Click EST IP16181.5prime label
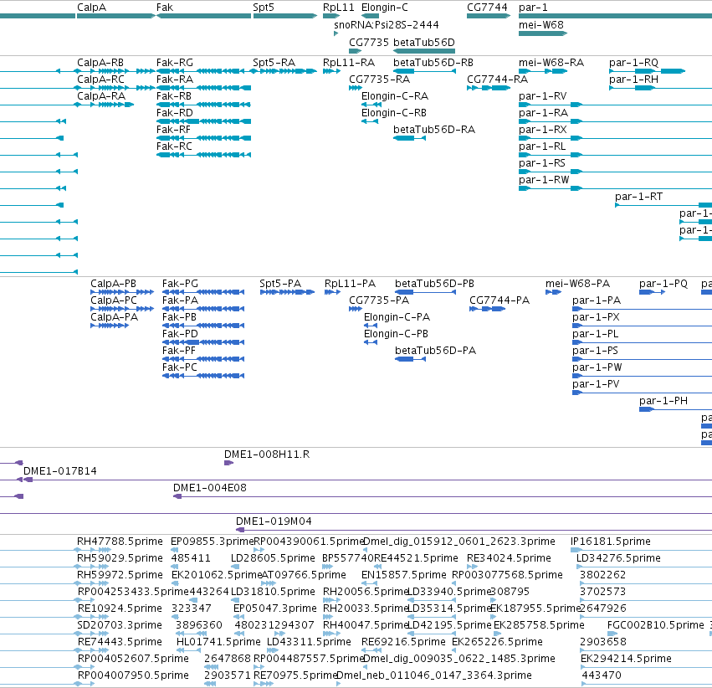This screenshot has width=712, height=688. point(610,542)
